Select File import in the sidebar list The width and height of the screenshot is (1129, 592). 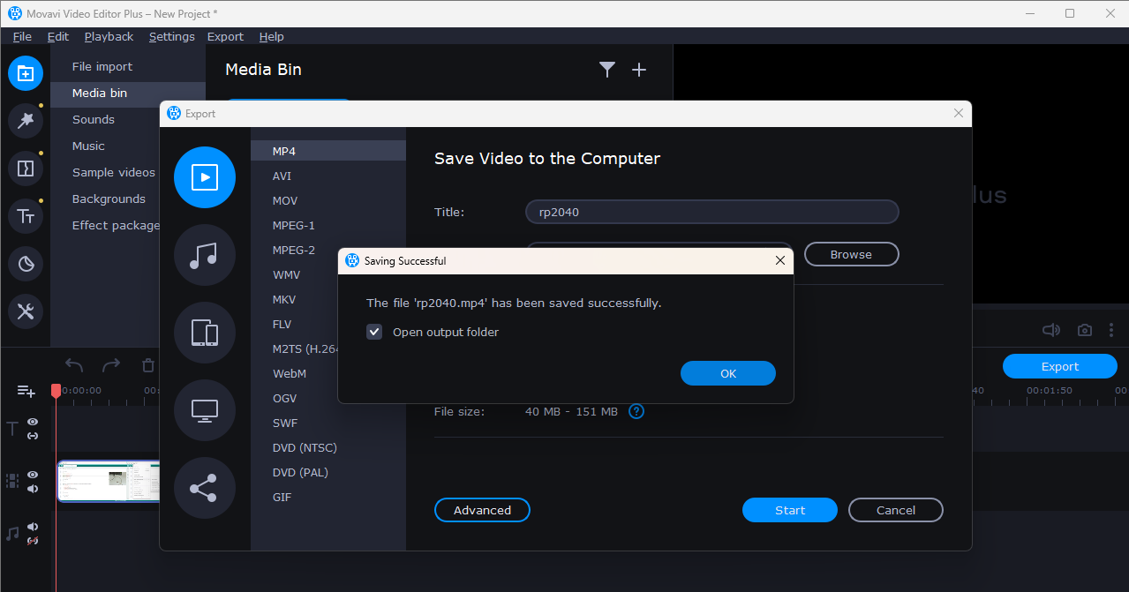[x=102, y=66]
